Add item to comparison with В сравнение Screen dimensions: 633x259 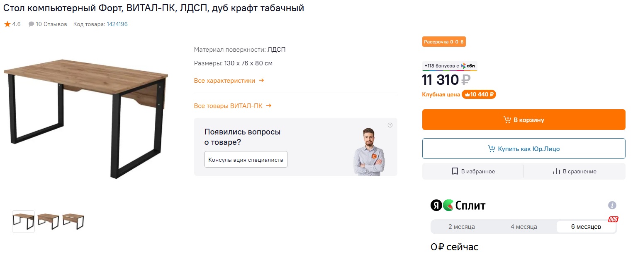(x=575, y=171)
